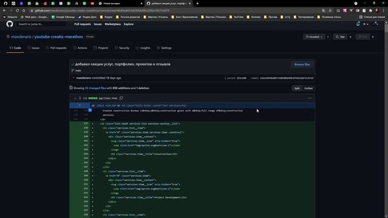Close the active GitHub commit tab
Viewport: 388px width, 218px height.
point(190,4)
